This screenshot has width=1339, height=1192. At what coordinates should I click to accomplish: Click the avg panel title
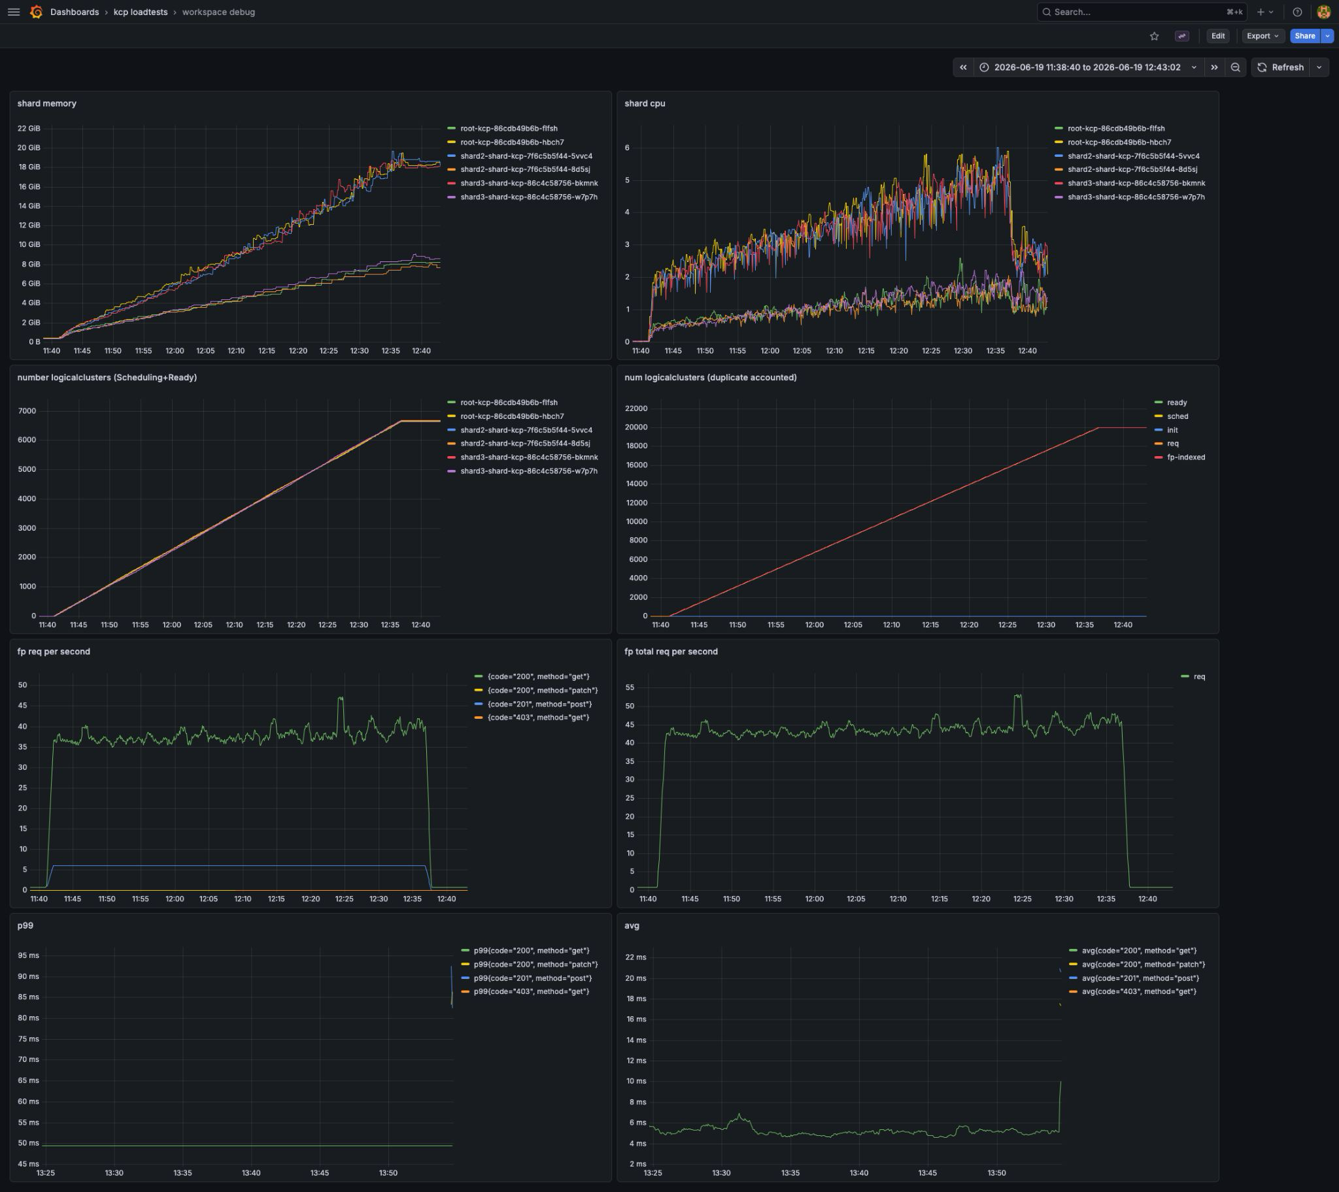point(632,925)
